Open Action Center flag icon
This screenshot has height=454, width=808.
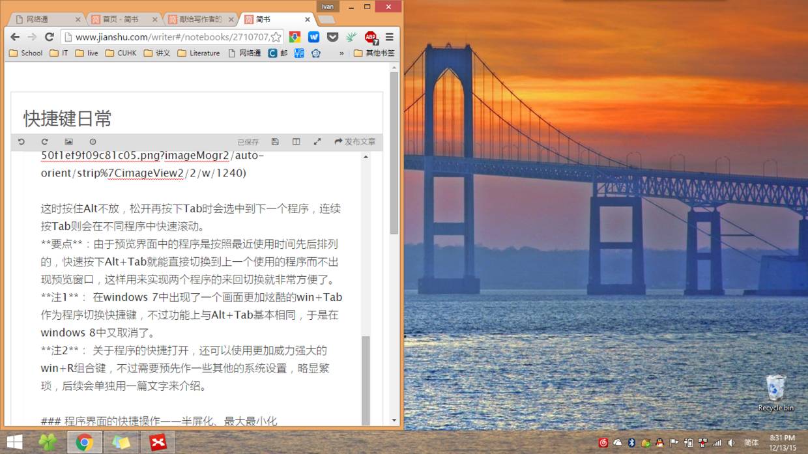point(674,443)
